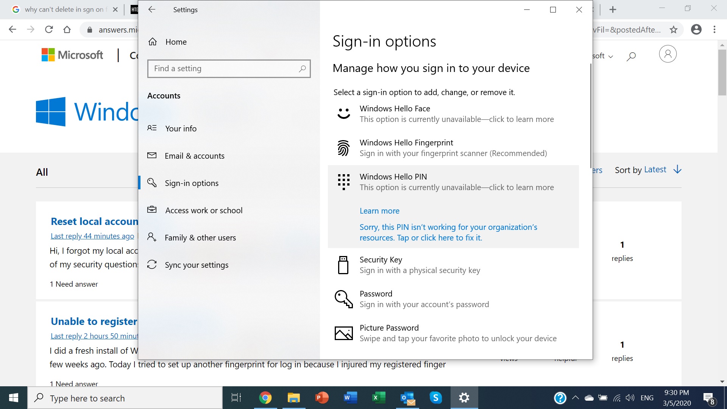Open notification center icon
Screen dimensions: 727x409
[709, 398]
